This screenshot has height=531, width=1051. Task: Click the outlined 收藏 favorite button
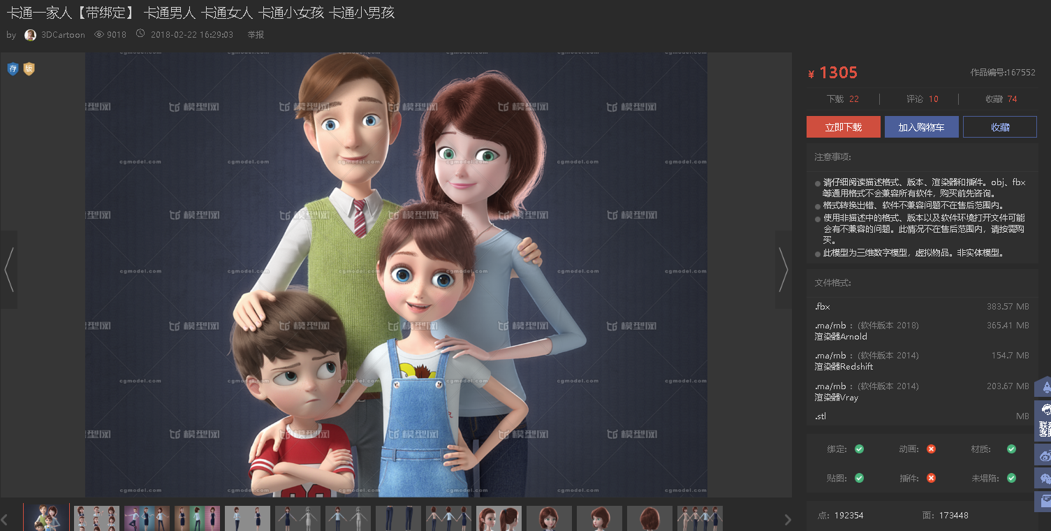[1000, 127]
